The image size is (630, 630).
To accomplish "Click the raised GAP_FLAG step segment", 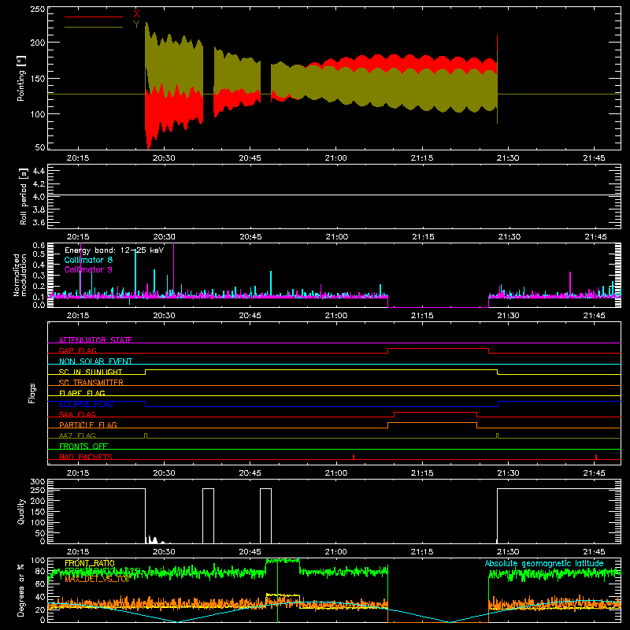I will (x=439, y=349).
